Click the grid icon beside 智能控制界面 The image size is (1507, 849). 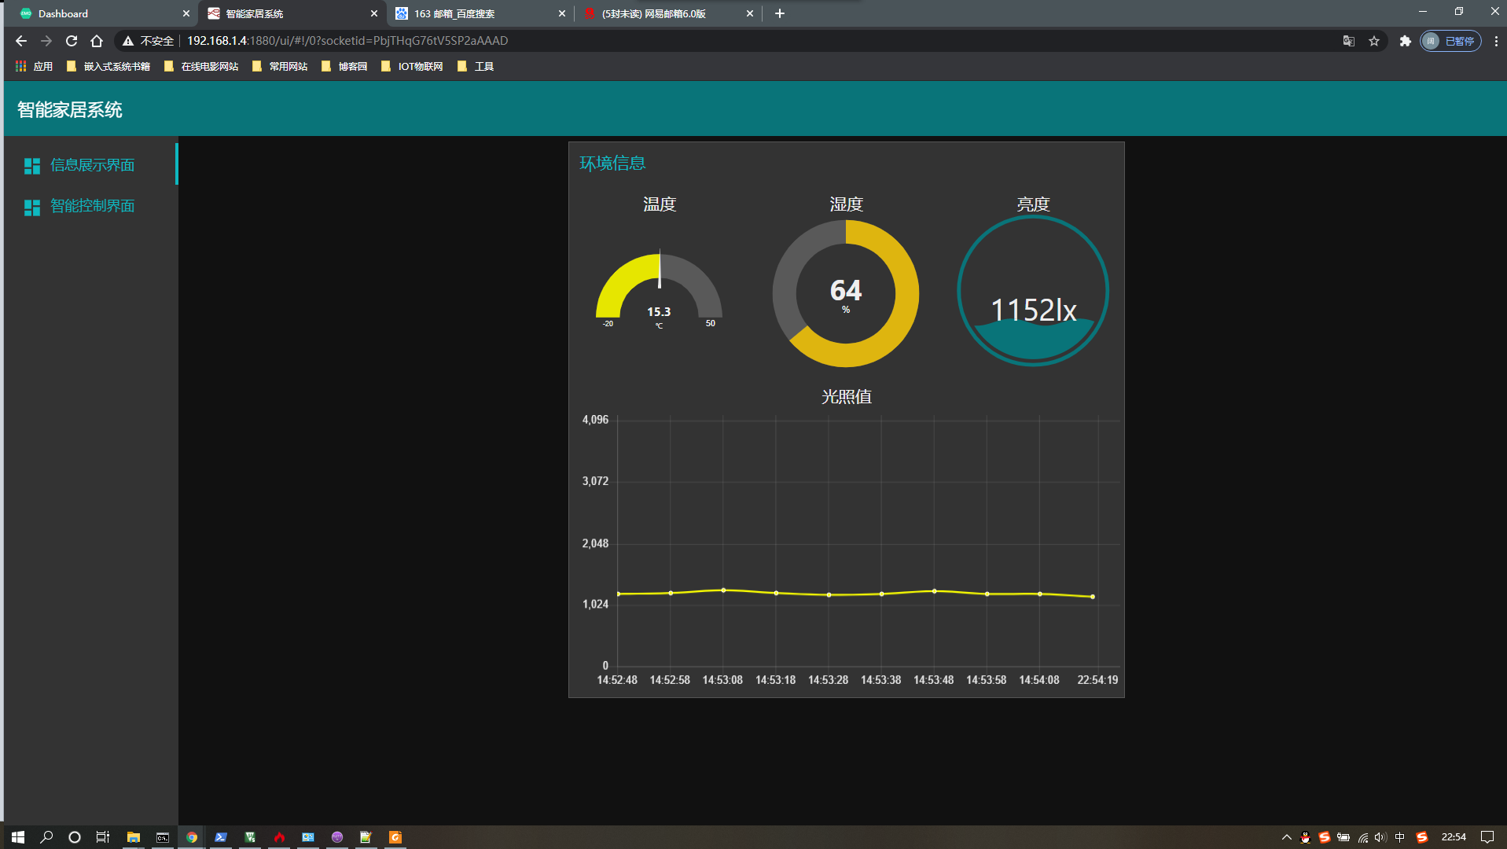click(x=32, y=208)
